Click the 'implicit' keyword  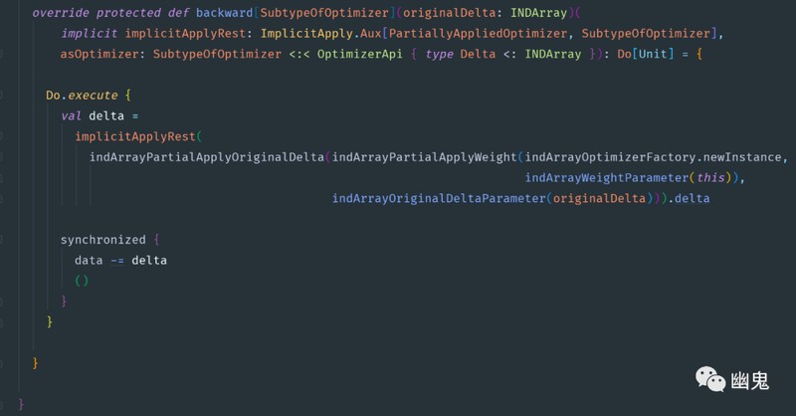tap(89, 34)
